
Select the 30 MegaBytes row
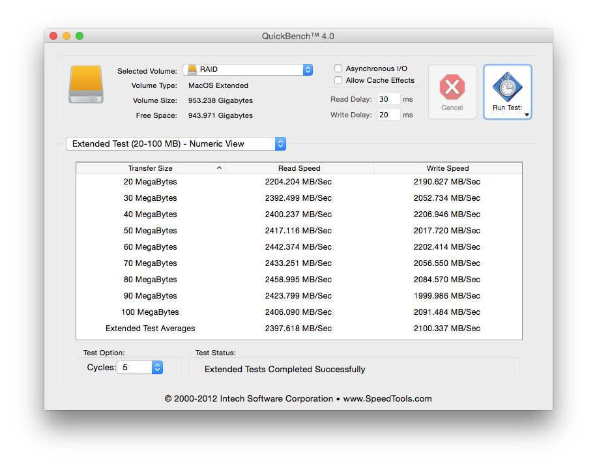(x=299, y=198)
